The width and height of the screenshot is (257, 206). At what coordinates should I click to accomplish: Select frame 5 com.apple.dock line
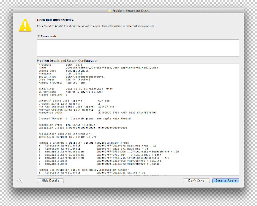100,161
